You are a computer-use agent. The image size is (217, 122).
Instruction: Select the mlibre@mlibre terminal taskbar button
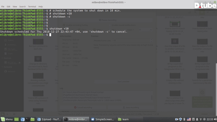76,119
